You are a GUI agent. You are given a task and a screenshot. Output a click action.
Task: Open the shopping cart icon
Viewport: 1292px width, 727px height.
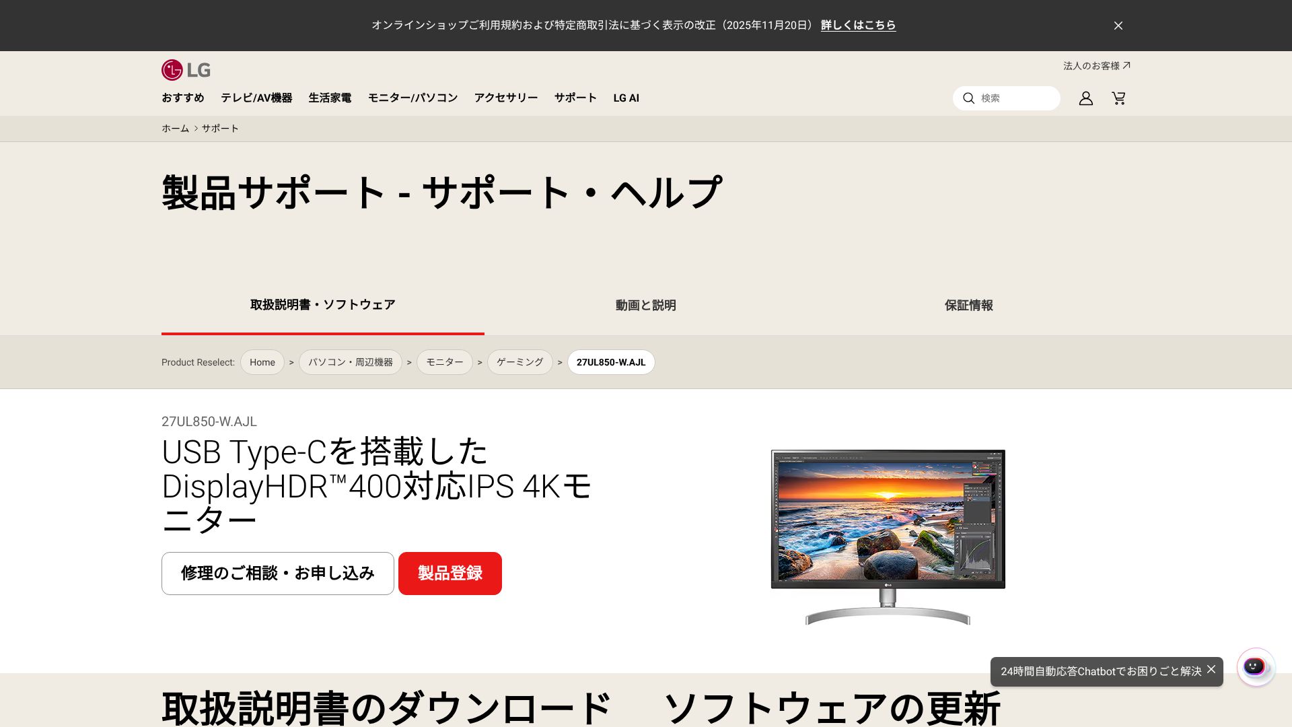pyautogui.click(x=1118, y=98)
